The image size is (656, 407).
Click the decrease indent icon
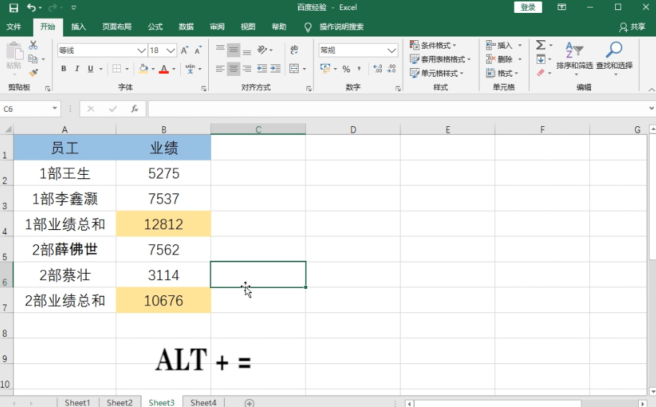262,69
